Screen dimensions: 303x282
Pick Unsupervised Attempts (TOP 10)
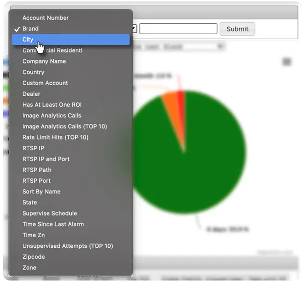71,246
